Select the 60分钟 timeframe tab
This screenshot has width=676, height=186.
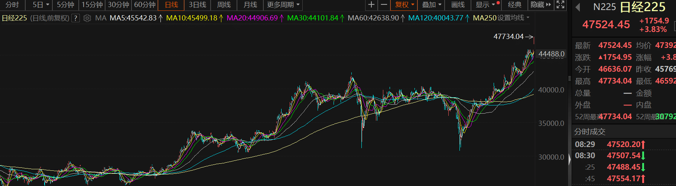tap(145, 5)
